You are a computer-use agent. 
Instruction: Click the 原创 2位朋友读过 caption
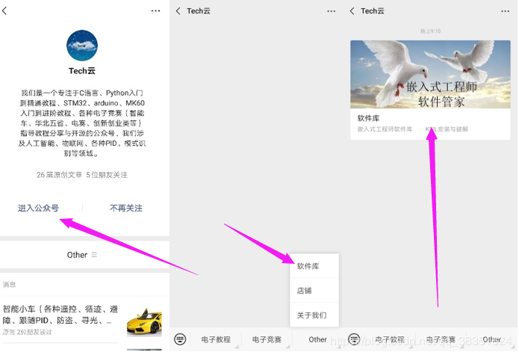tap(27, 332)
